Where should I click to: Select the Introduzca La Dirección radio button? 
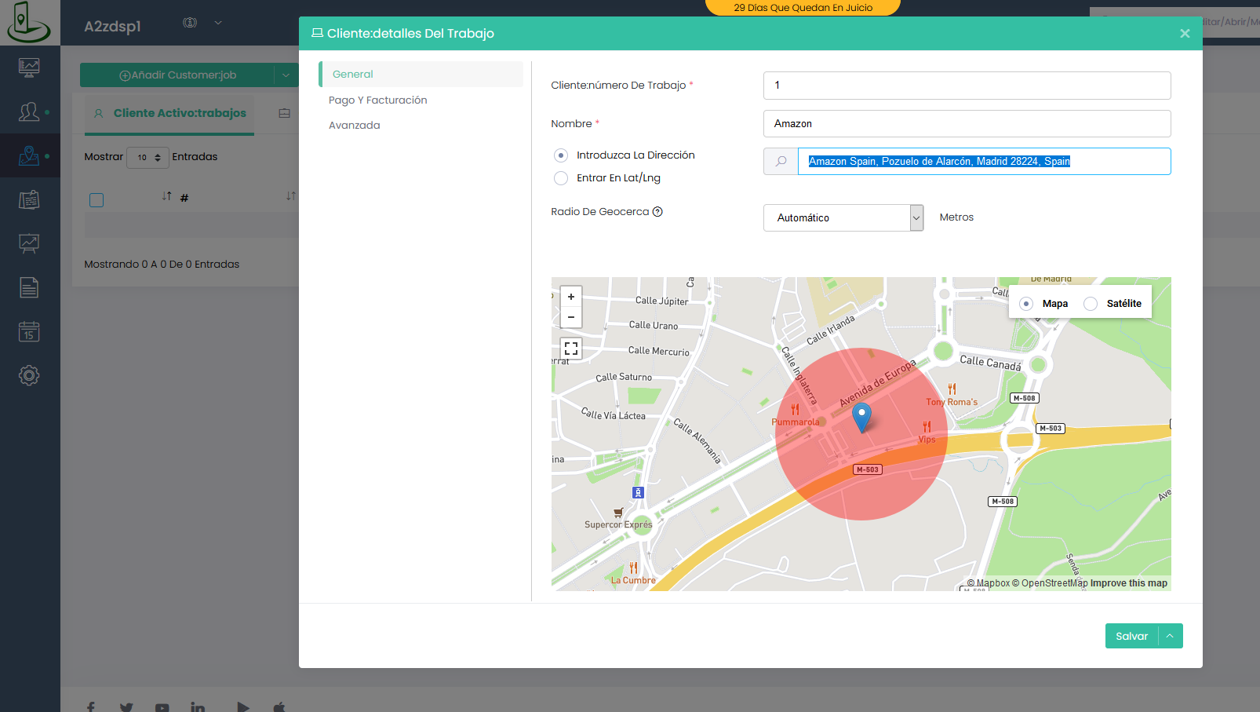(561, 155)
